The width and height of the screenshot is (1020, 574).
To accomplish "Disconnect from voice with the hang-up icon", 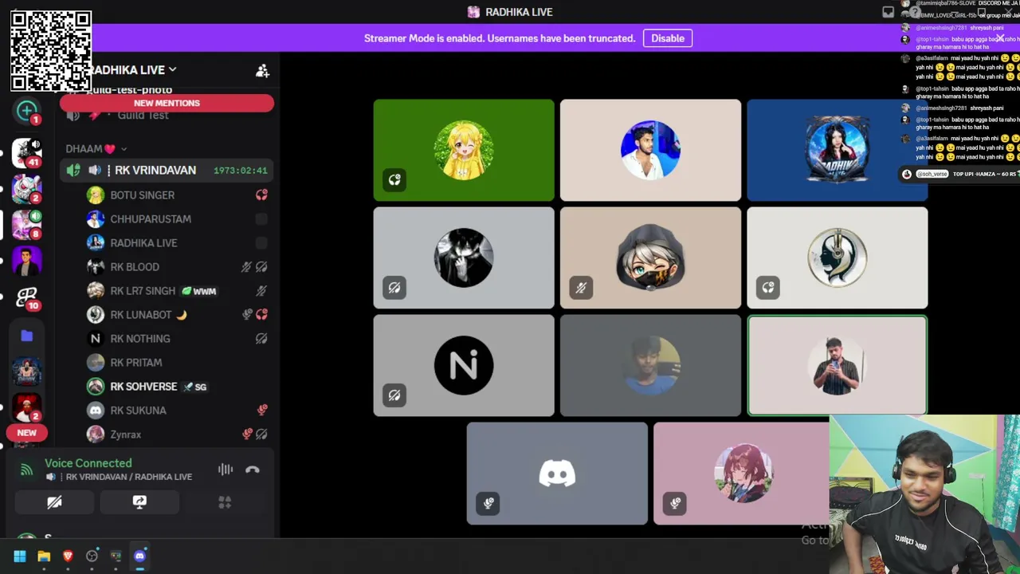I will [x=253, y=470].
